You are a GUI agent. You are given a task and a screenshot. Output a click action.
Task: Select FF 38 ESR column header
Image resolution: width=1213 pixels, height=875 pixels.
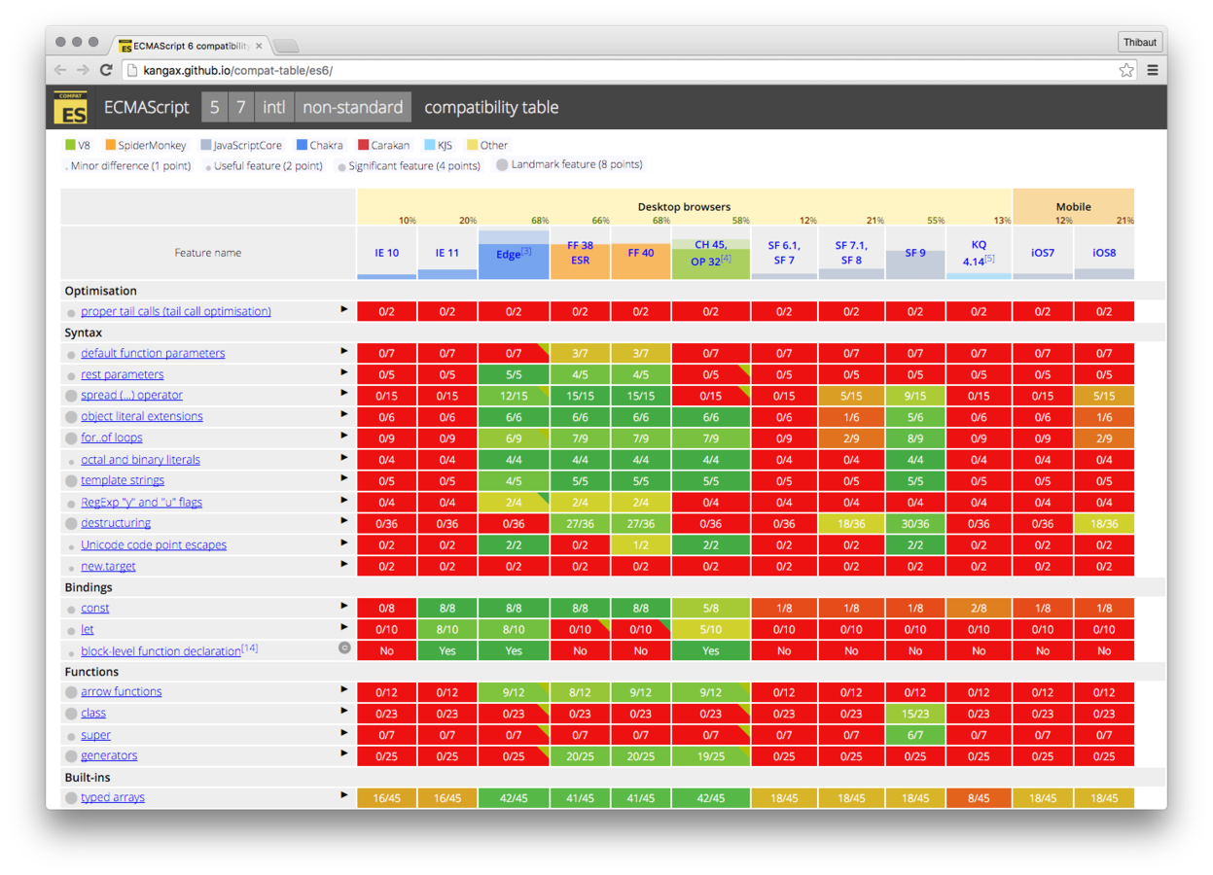[580, 253]
